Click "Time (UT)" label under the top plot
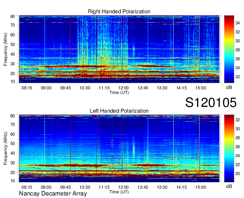Screen dimensions: 244x198 pos(119,93)
